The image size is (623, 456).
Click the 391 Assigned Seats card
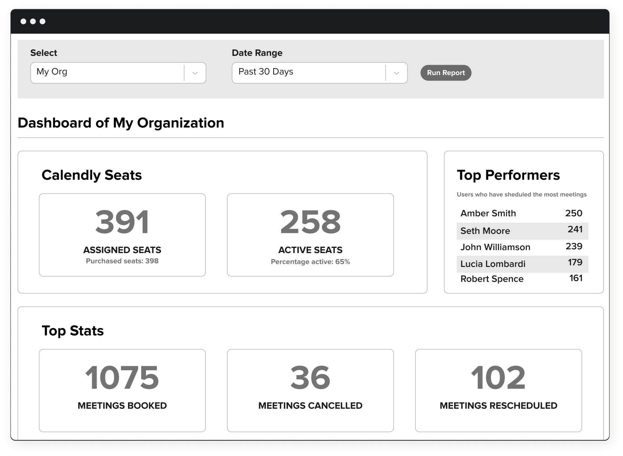[122, 235]
